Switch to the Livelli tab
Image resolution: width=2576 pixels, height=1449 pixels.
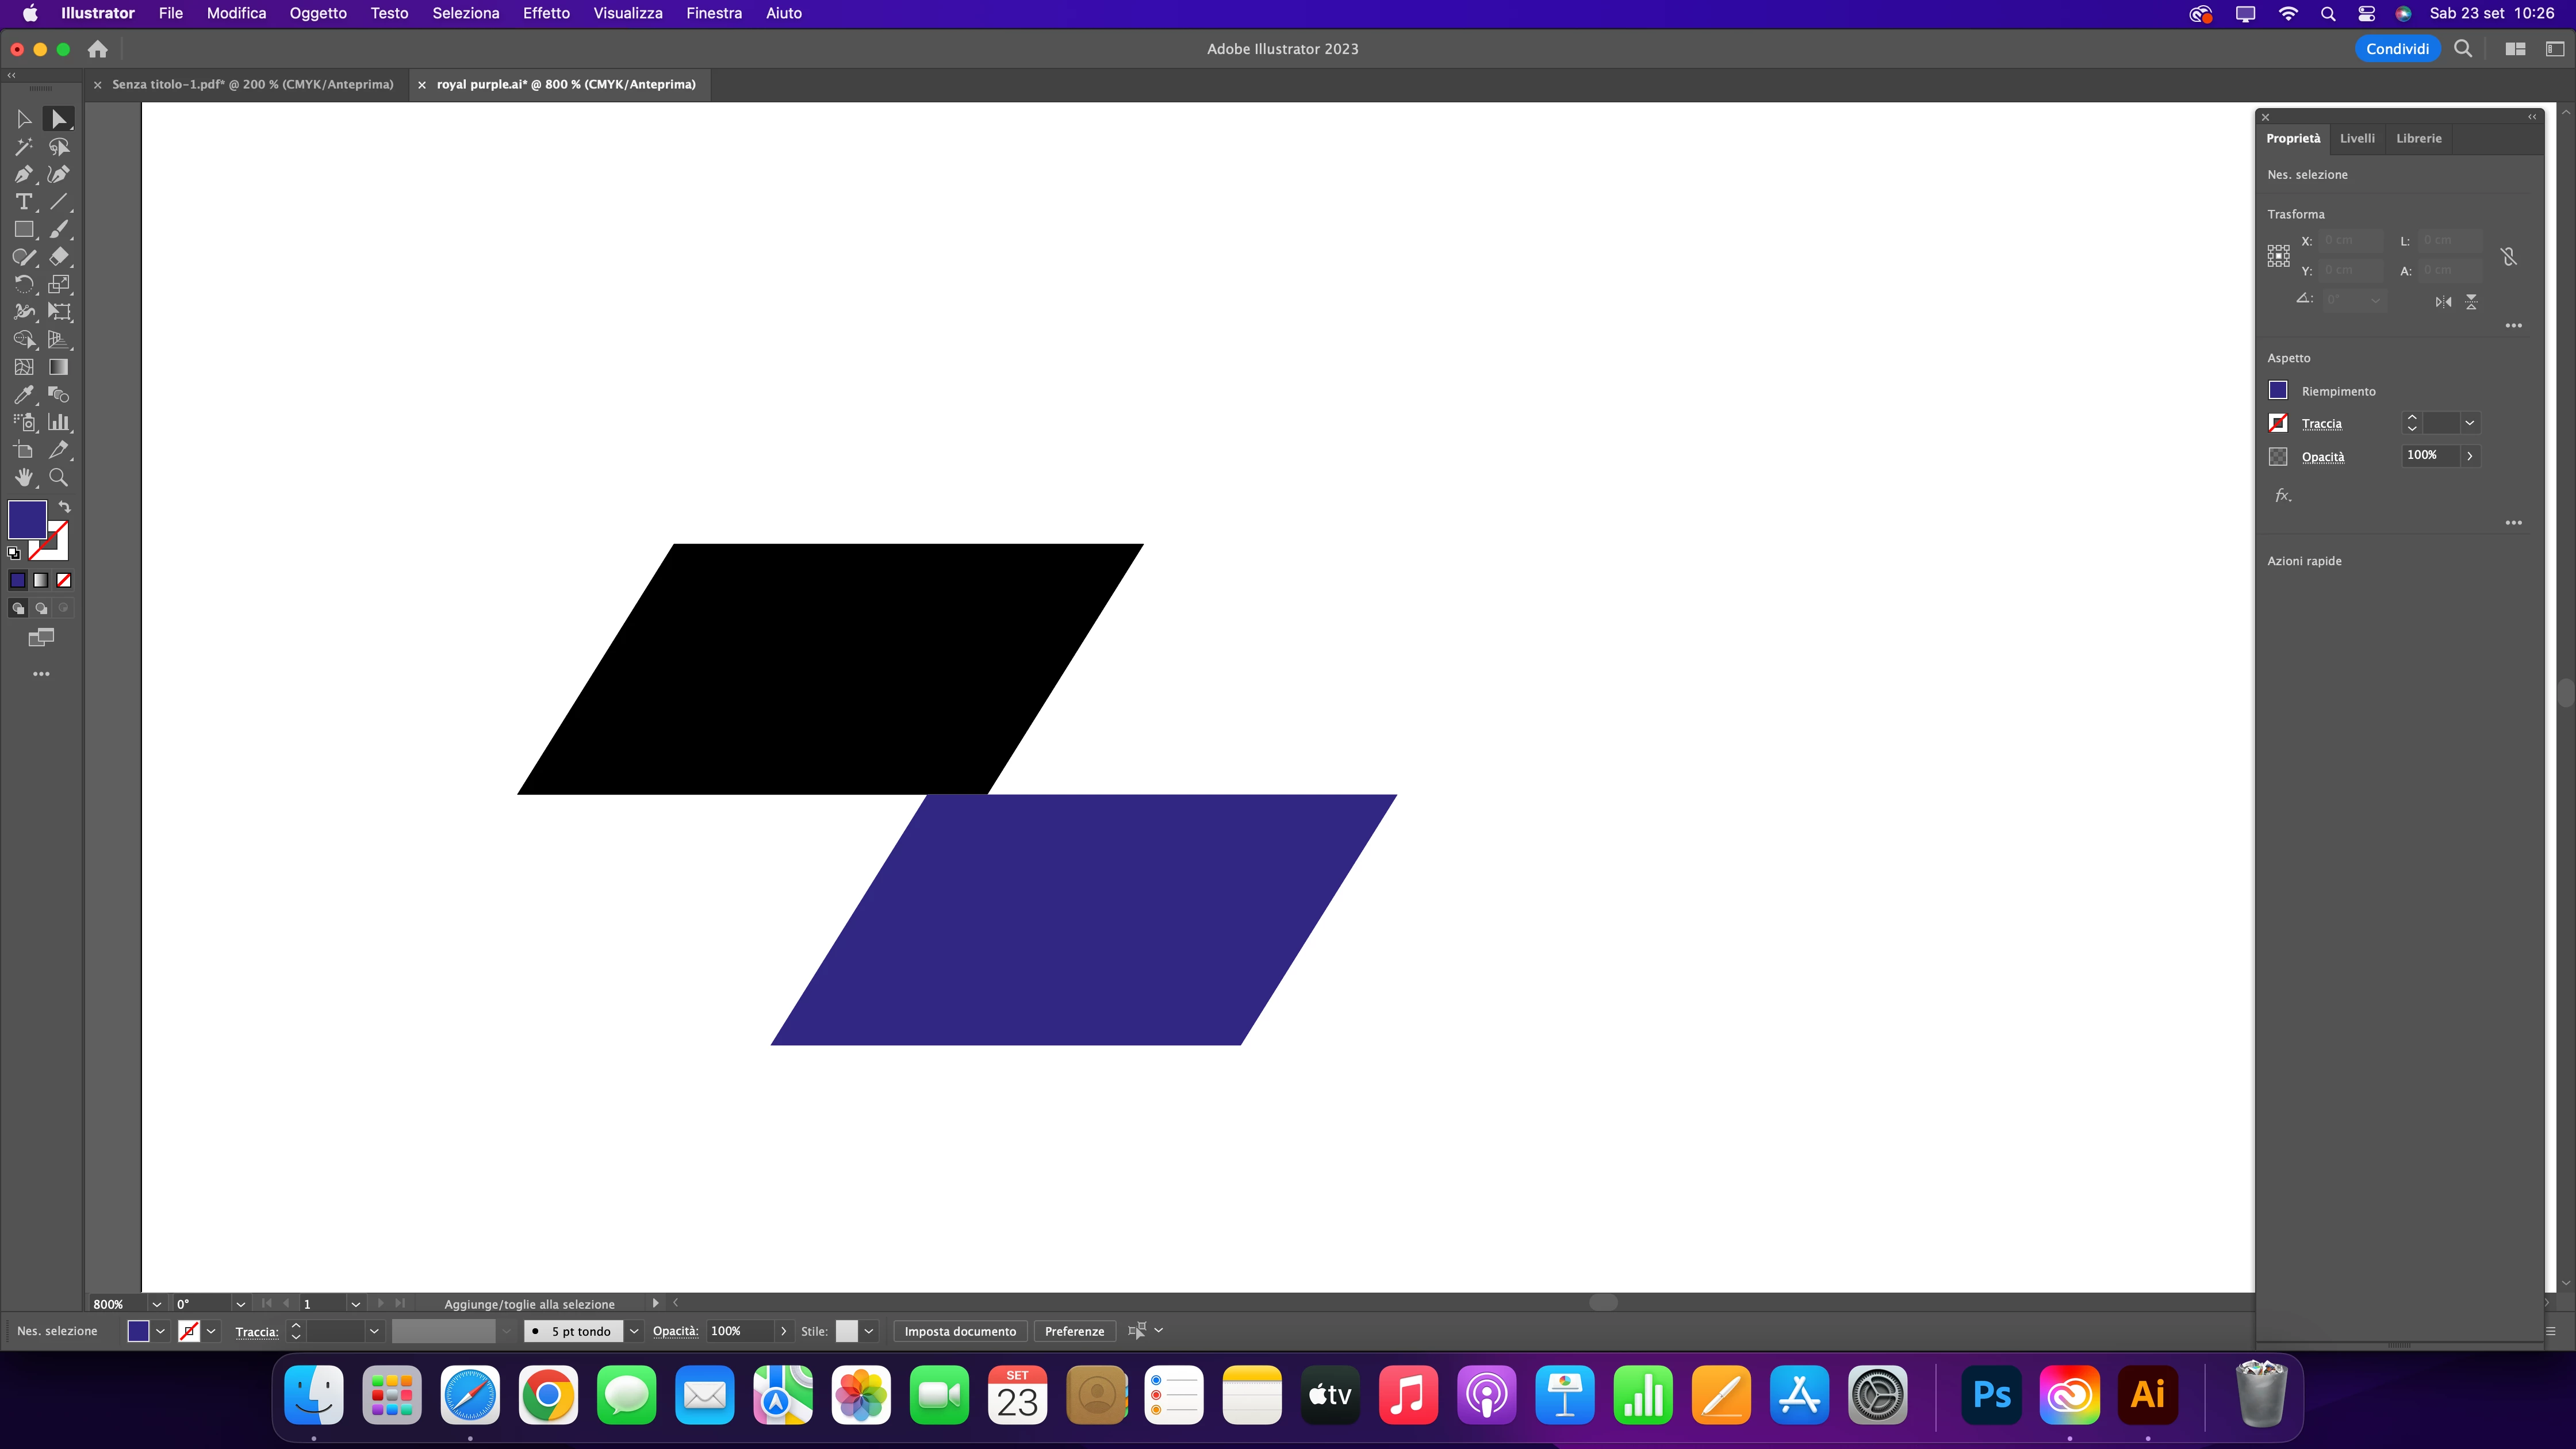pyautogui.click(x=2357, y=138)
